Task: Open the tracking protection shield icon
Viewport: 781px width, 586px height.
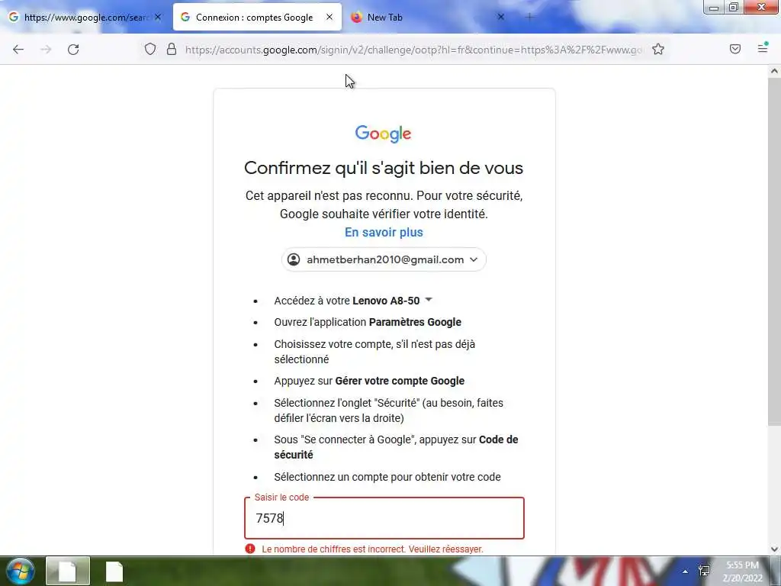Action: point(150,49)
